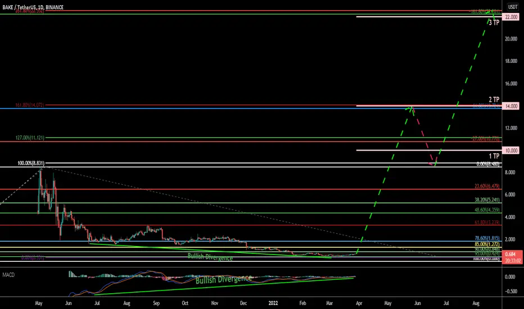The width and height of the screenshot is (524, 309).
Task: Click the Bullish Divergence label on price chart
Action: pos(210,257)
